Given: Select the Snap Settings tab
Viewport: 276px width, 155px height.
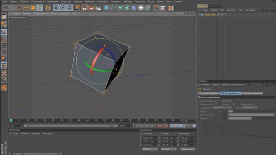Looking at the screenshot, I should tap(252, 93).
